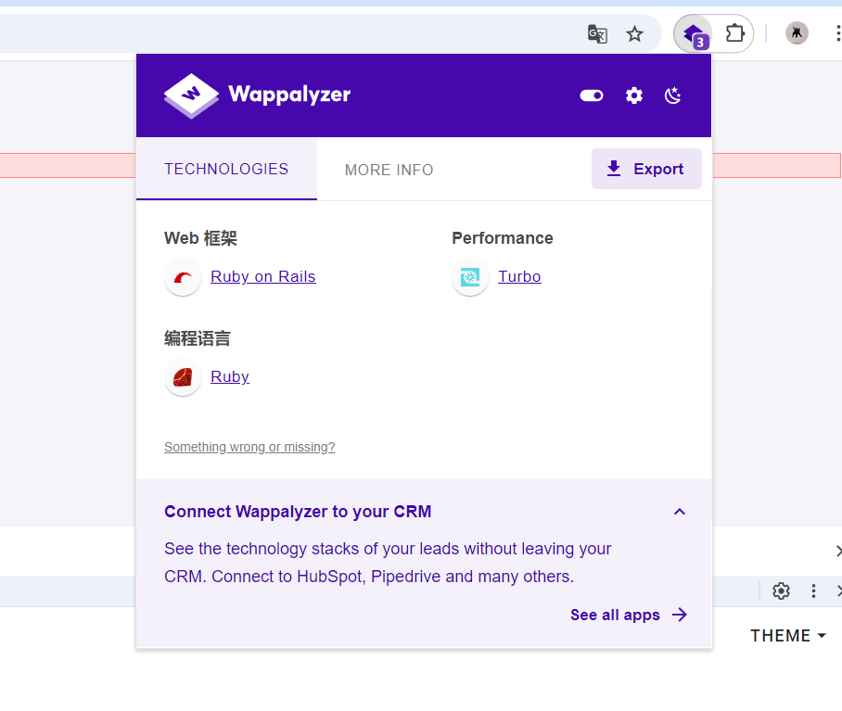842x711 pixels.
Task: Click the Wappalyzer logo in the header
Action: [x=257, y=95]
